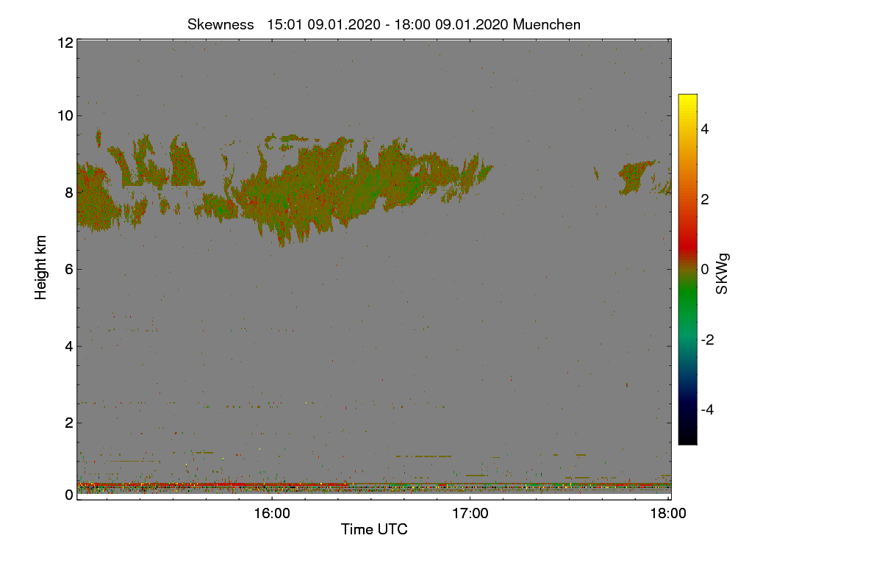Screen dimensions: 882x588
Task: Click the plot title starting with 'Skewness'
Action: coord(384,24)
